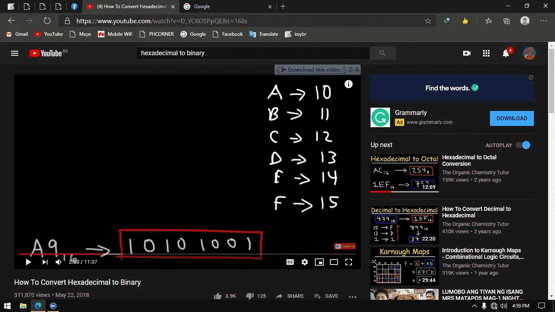This screenshot has height=312, width=555.
Task: Close the Download this video bar
Action: (357, 69)
